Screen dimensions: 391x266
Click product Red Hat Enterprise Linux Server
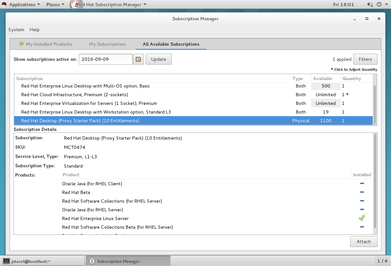click(95, 218)
